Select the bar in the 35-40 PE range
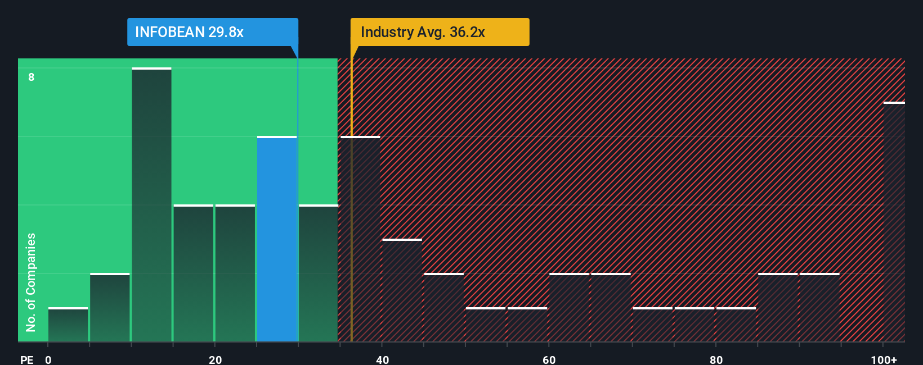The height and width of the screenshot is (365, 923). [360, 239]
